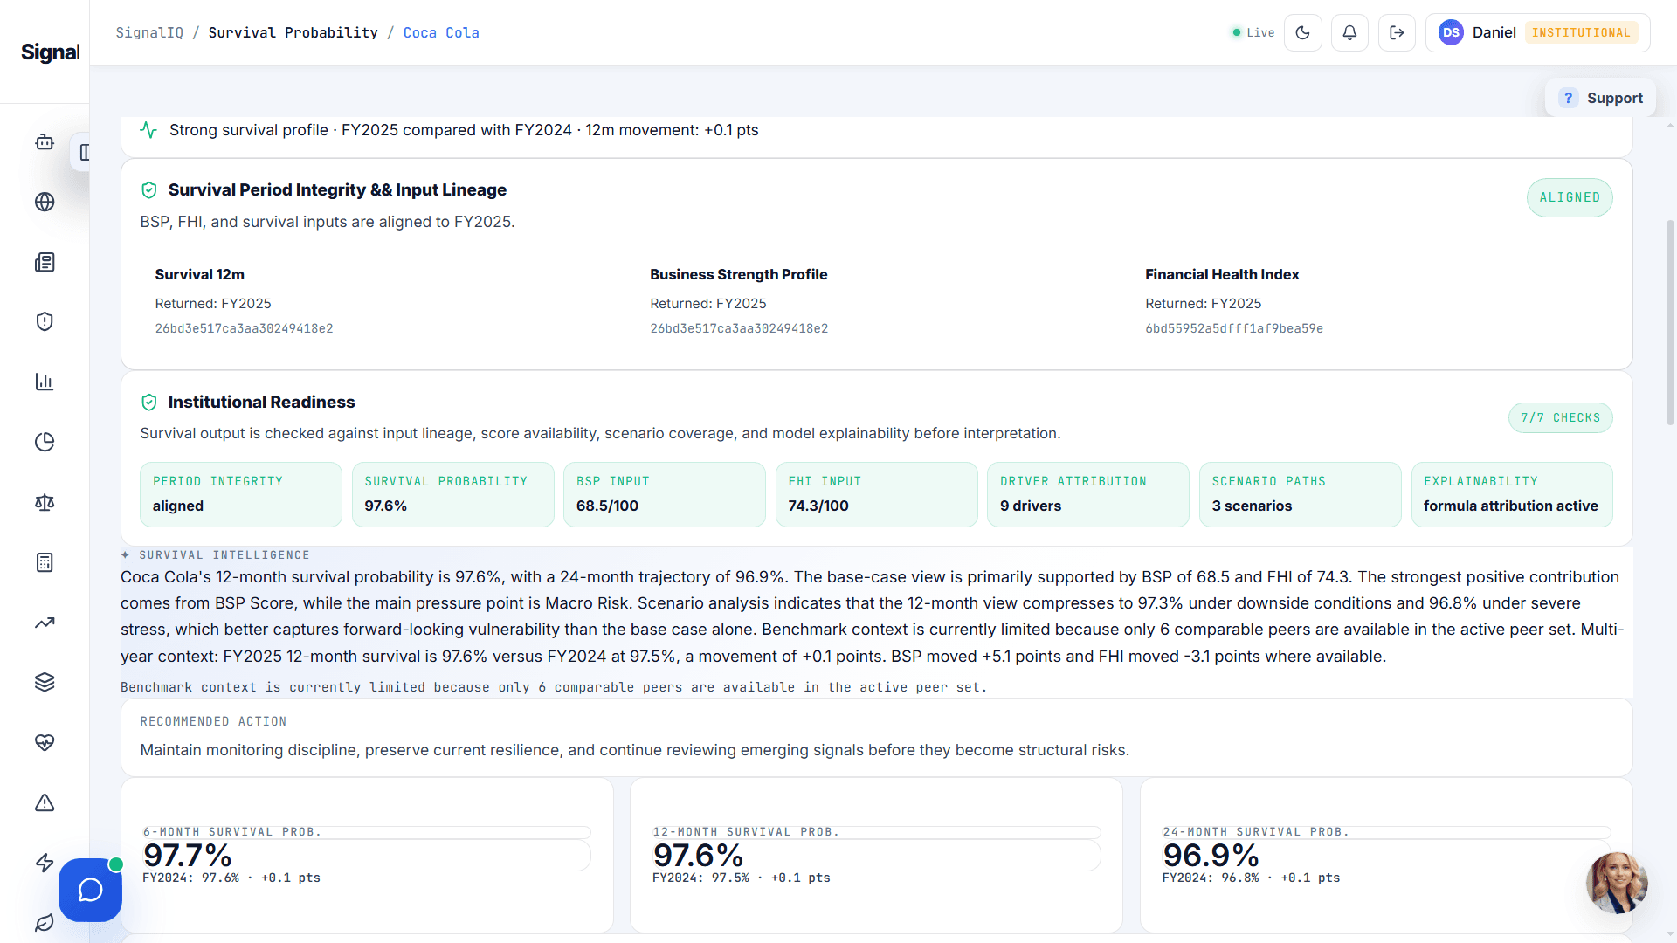Open the stacked layers icon in sidebar
The width and height of the screenshot is (1677, 943).
(45, 682)
